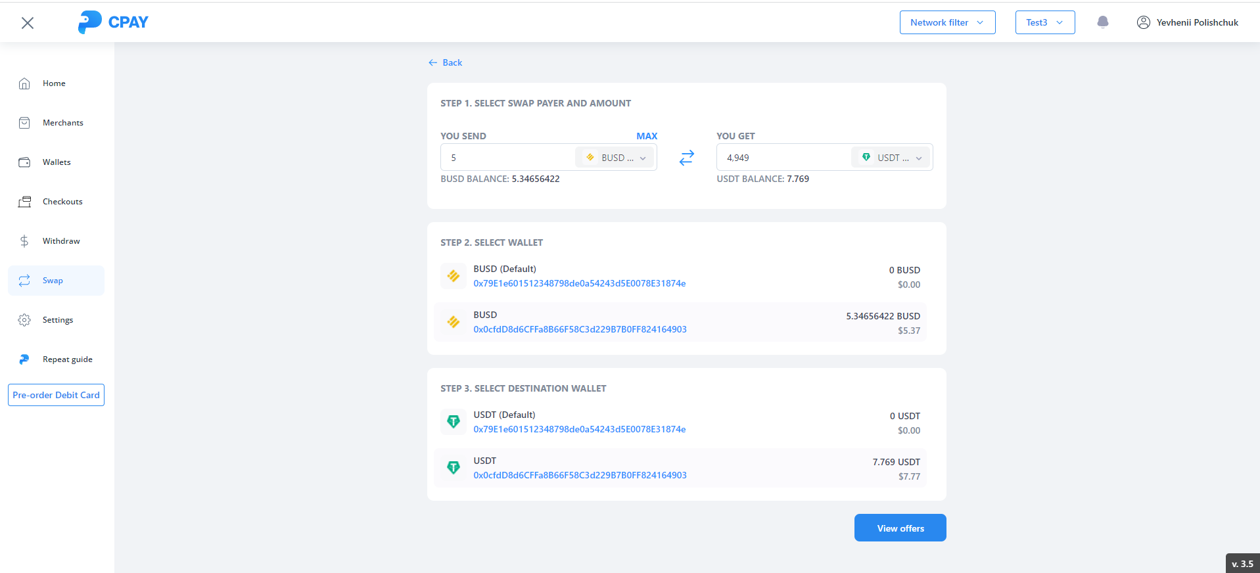
Task: Open the USDT receive currency dropdown
Action: [x=891, y=158]
